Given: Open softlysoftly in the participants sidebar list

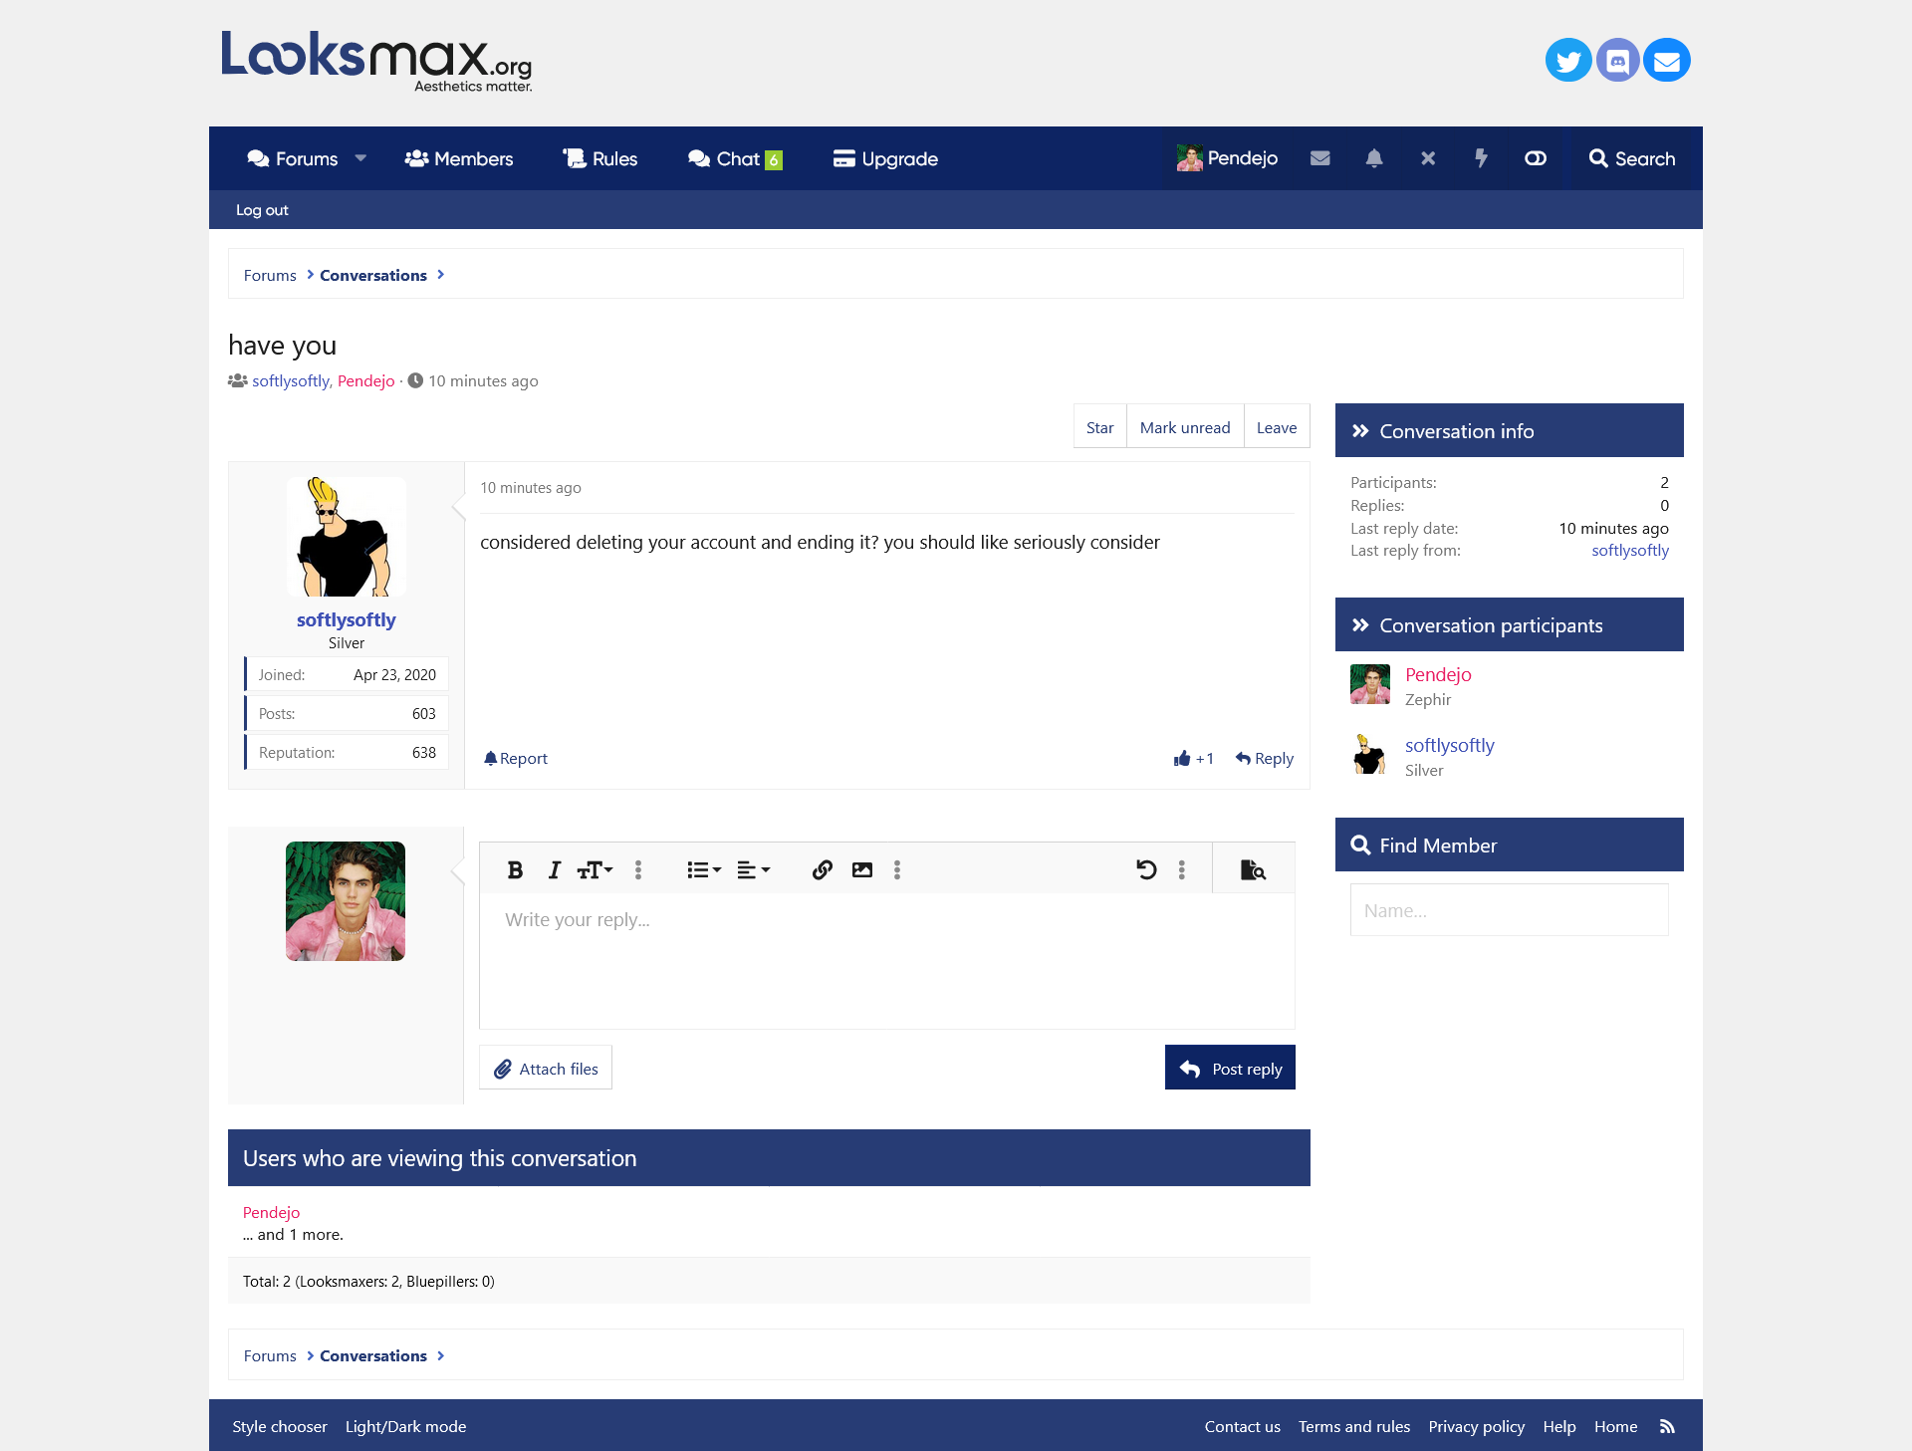Looking at the screenshot, I should tap(1450, 745).
